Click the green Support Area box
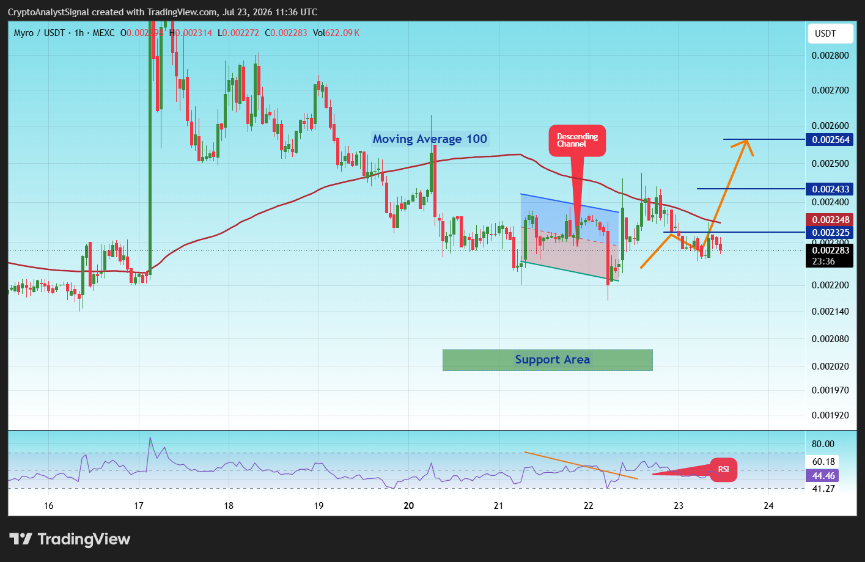 [548, 360]
